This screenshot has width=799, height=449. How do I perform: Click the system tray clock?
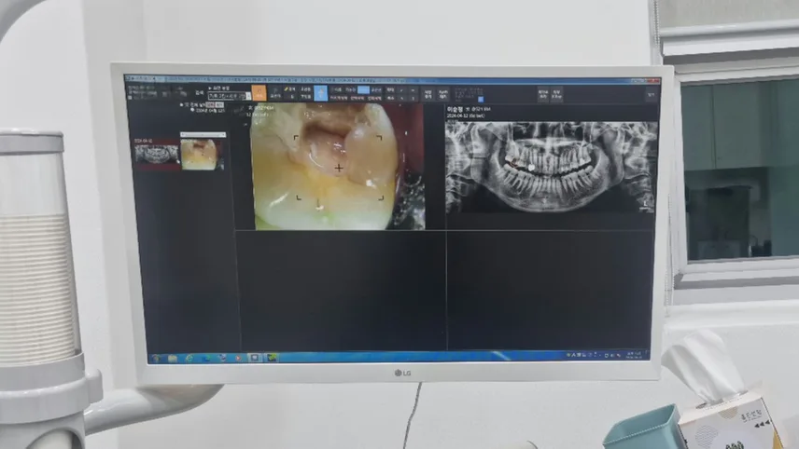point(634,355)
